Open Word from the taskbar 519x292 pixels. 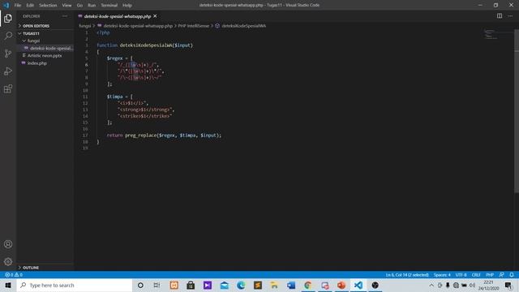point(291,285)
